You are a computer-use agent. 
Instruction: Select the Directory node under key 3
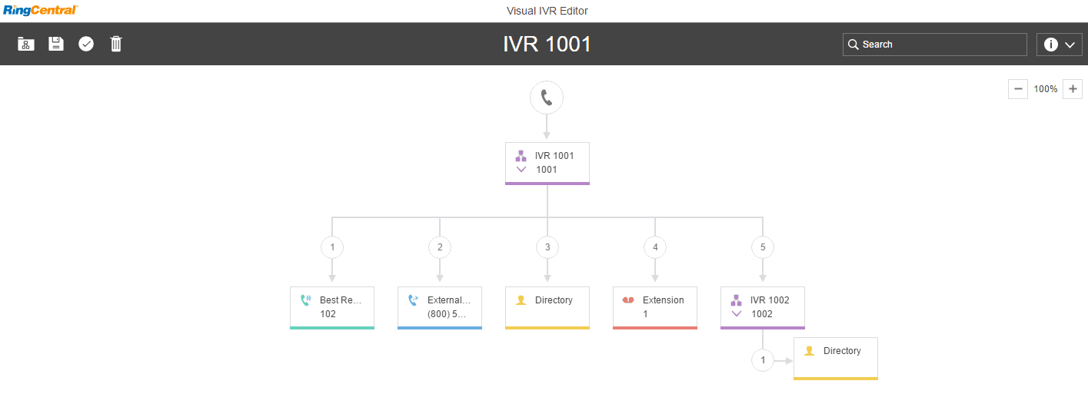click(547, 307)
